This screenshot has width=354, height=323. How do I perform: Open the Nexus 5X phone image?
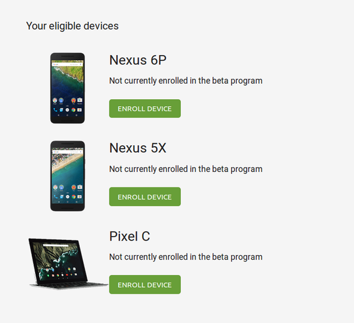[68, 176]
